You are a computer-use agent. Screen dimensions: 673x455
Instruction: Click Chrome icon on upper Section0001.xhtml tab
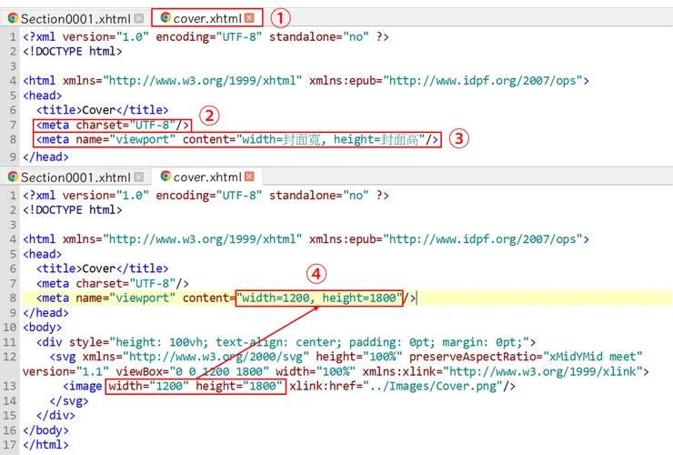click(14, 18)
